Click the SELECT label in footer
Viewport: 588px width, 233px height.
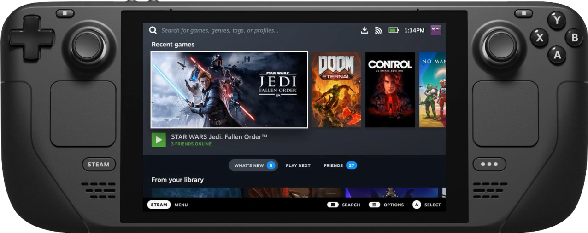(x=433, y=205)
